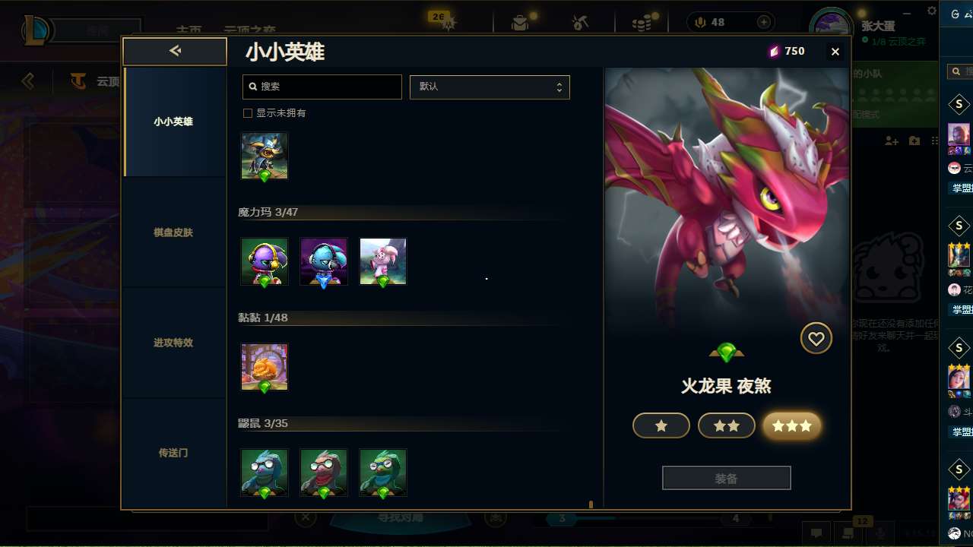Click the 装备 equip button
Image resolution: width=973 pixels, height=547 pixels.
click(x=727, y=479)
